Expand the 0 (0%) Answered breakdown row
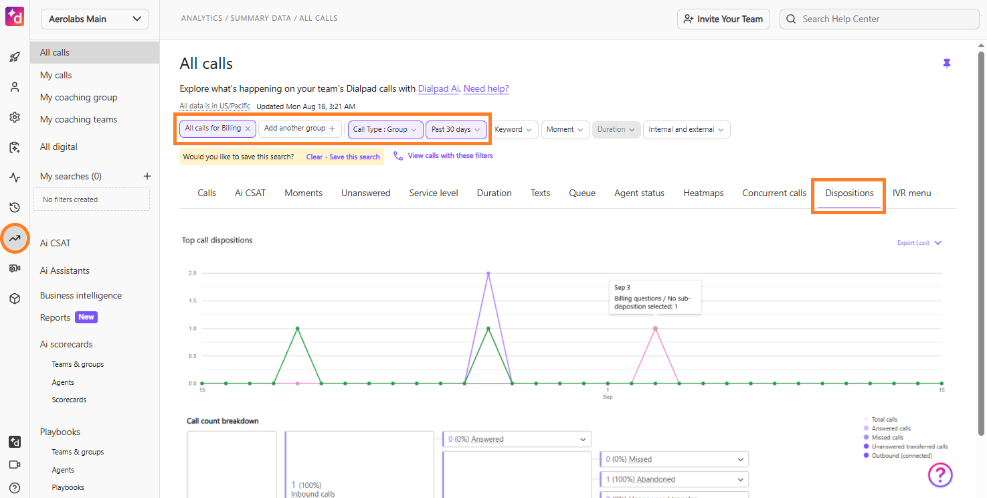This screenshot has height=498, width=987. (517, 439)
